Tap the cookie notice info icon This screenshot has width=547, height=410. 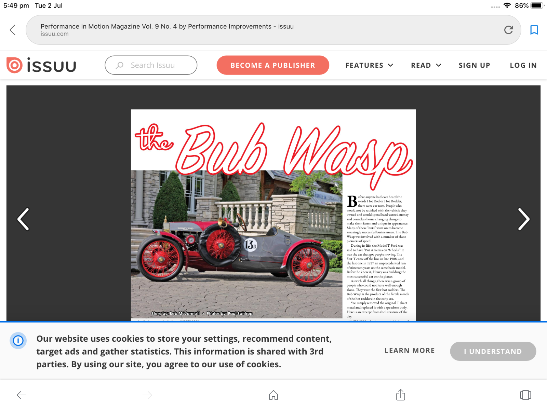pyautogui.click(x=18, y=341)
